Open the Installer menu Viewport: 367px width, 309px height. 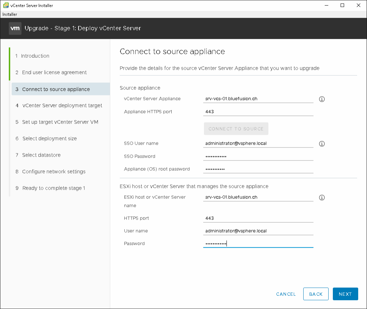[x=10, y=14]
